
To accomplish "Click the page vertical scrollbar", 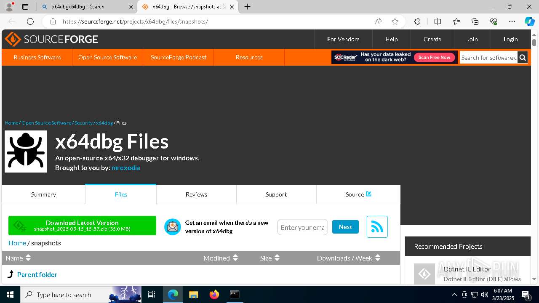I will pos(534,158).
